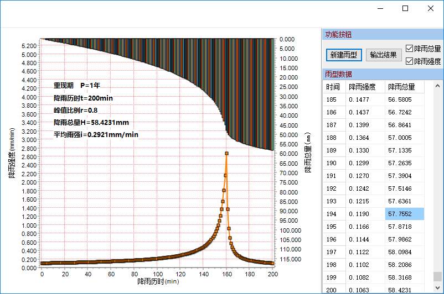Close the application window

click(431, 8)
